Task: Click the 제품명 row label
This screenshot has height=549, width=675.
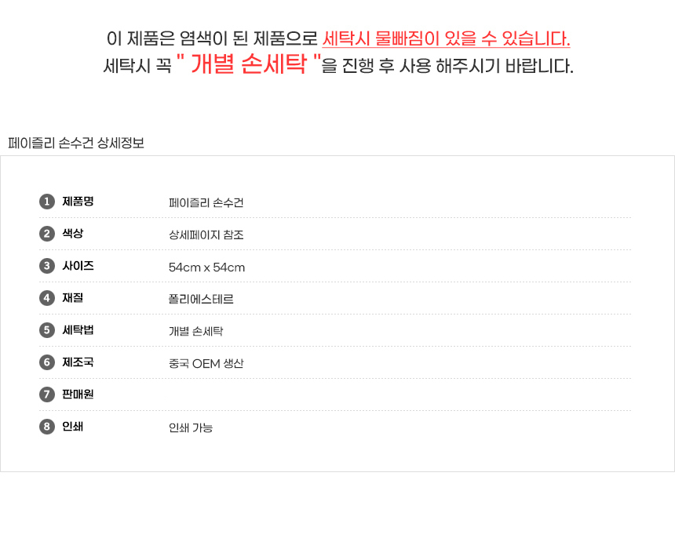Action: [78, 202]
